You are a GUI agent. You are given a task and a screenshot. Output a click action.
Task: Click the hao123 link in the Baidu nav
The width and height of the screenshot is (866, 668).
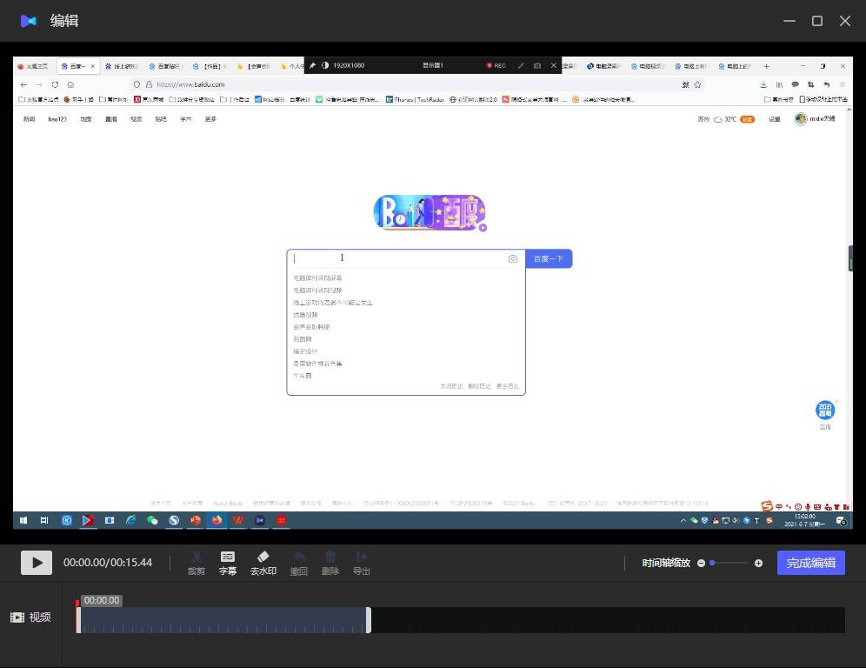click(57, 119)
